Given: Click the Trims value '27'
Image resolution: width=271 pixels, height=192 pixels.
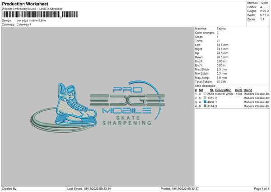Looking at the screenshot, I should 218,41.
